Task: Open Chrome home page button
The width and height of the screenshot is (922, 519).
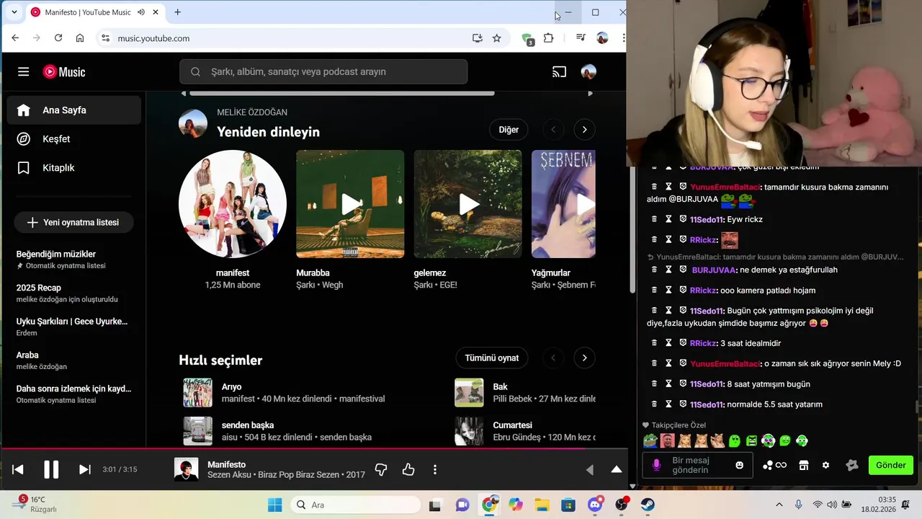Action: [x=80, y=38]
